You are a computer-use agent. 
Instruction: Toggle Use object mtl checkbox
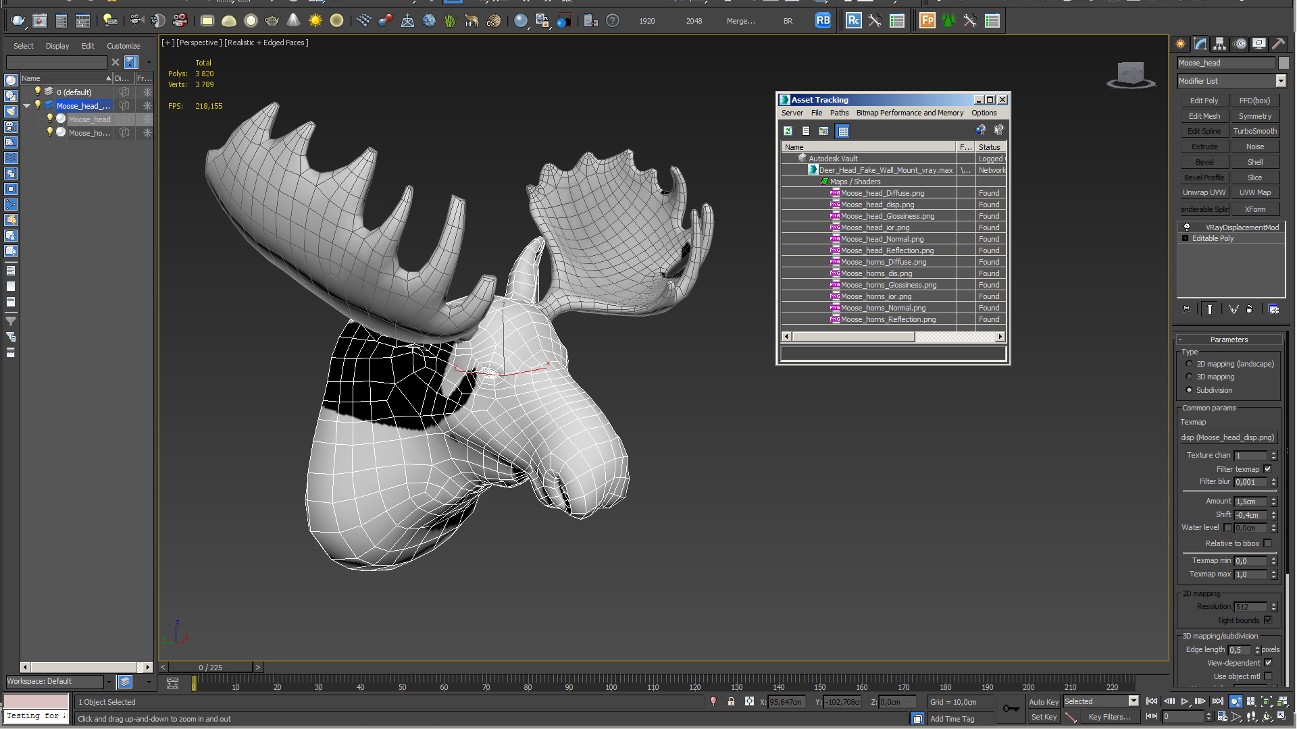point(1268,676)
